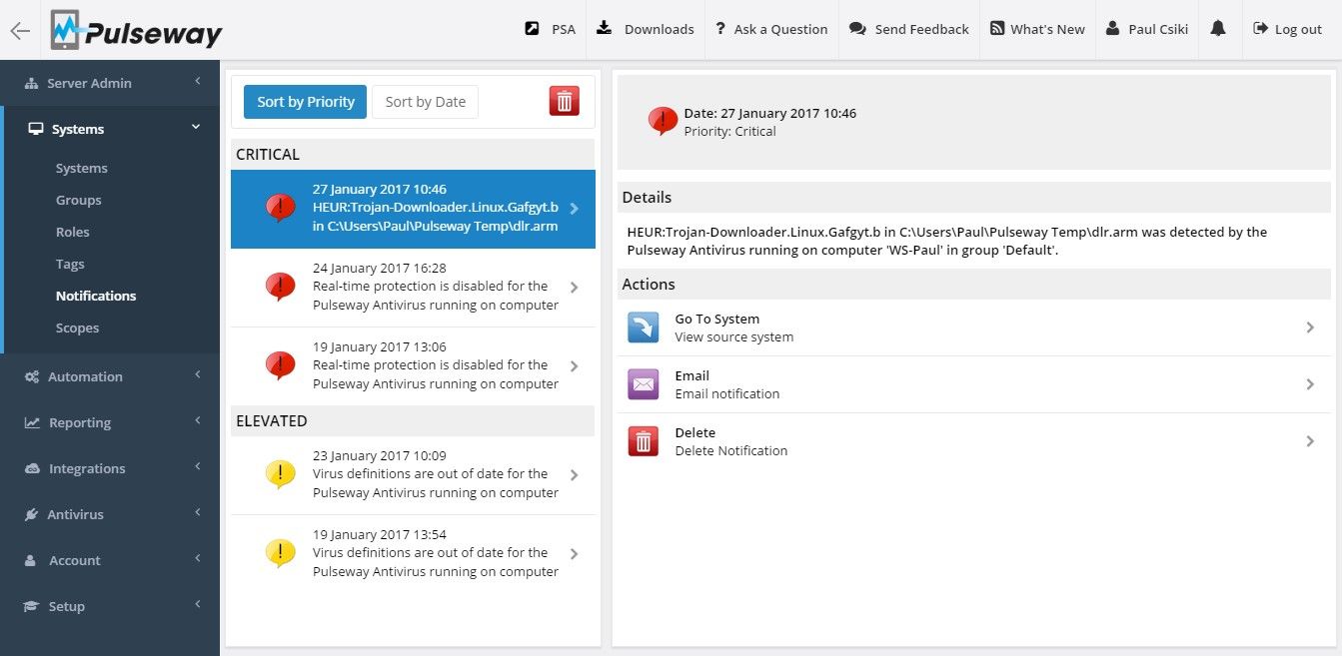
Task: Click the Setup graduation cap icon
Action: coord(32,606)
